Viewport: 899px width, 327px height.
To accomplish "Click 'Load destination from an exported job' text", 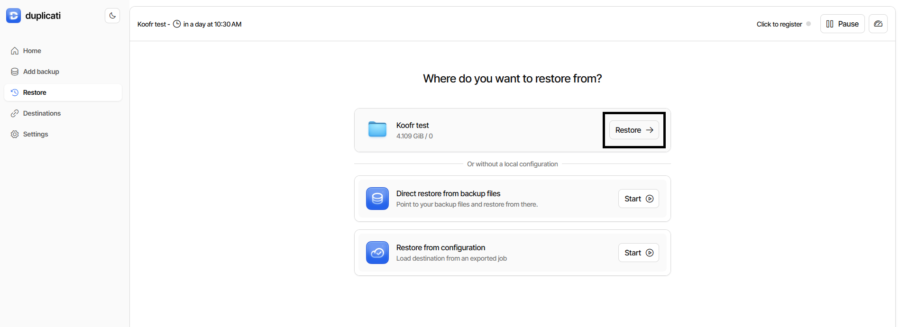I will pyautogui.click(x=451, y=258).
